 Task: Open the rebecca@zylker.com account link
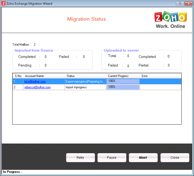pyautogui.click(x=37, y=87)
